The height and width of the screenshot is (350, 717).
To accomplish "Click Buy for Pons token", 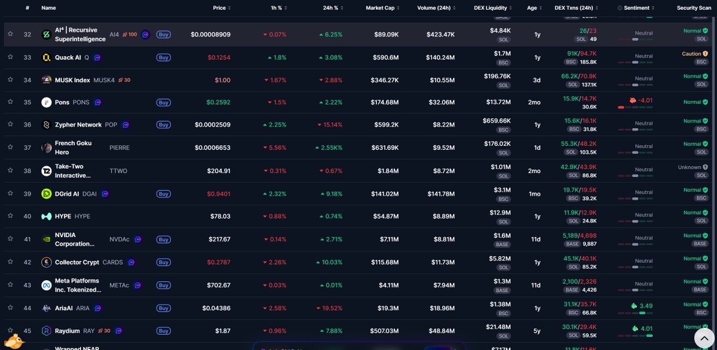I will (x=163, y=102).
